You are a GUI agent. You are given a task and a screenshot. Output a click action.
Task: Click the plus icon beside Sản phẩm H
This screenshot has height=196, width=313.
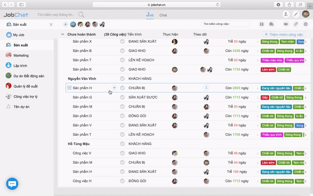point(114,88)
